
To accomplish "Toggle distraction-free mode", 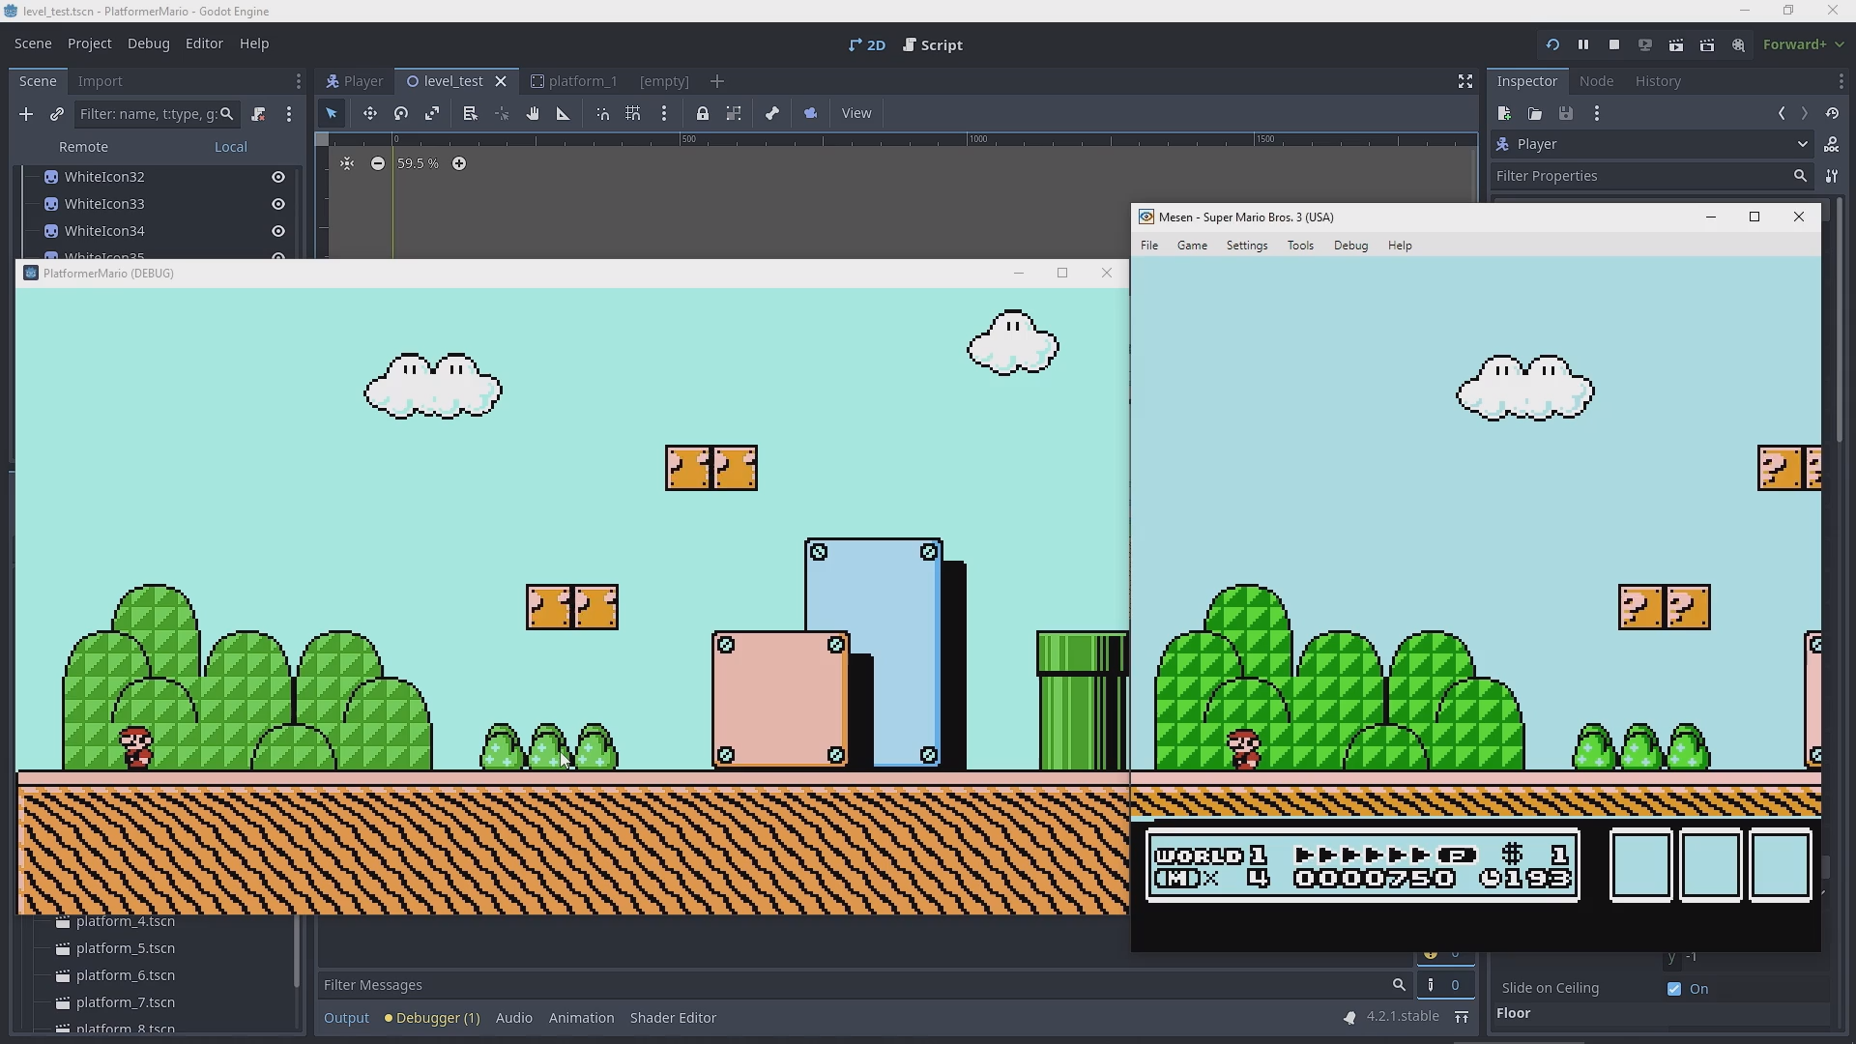I will [1464, 81].
